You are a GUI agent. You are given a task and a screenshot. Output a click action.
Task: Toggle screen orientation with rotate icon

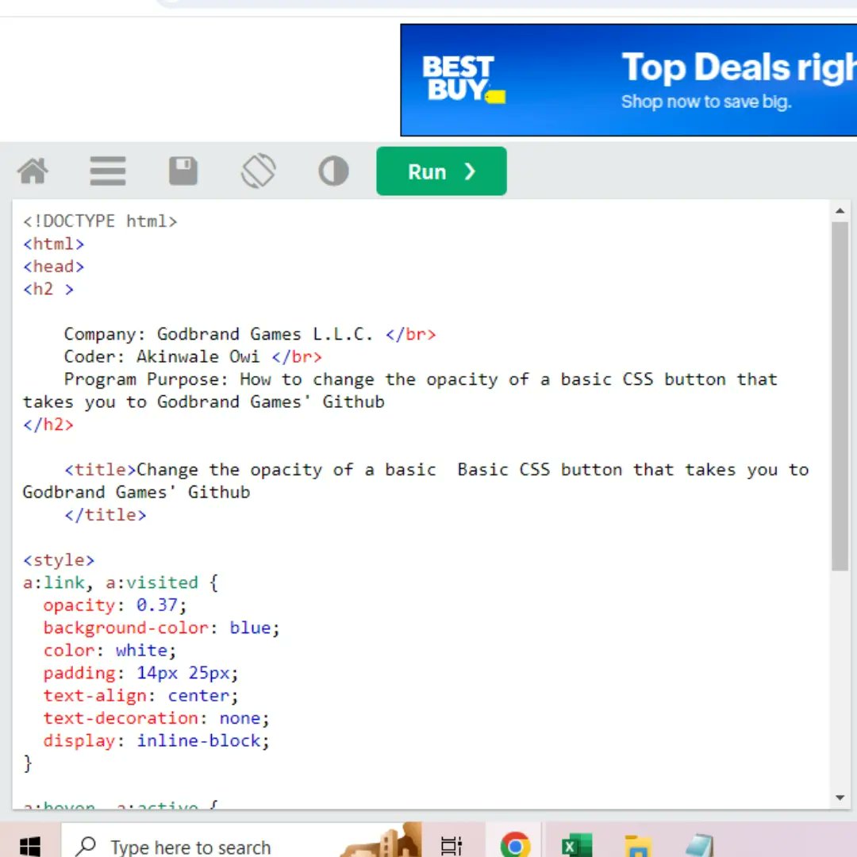pyautogui.click(x=258, y=171)
